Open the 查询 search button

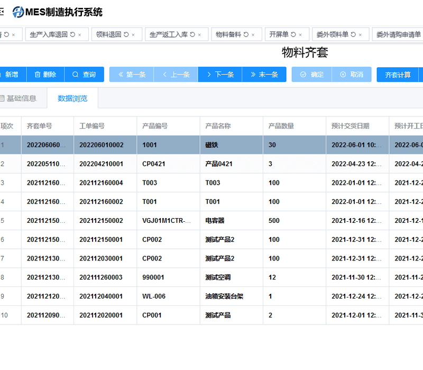(84, 75)
